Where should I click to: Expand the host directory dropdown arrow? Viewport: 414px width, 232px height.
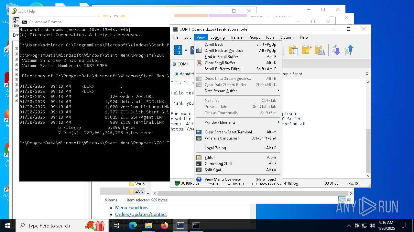[186, 50]
